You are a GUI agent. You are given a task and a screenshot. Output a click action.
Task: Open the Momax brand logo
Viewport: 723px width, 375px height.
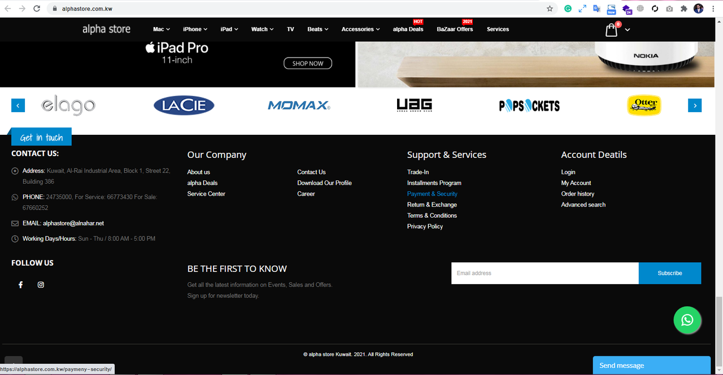point(299,105)
